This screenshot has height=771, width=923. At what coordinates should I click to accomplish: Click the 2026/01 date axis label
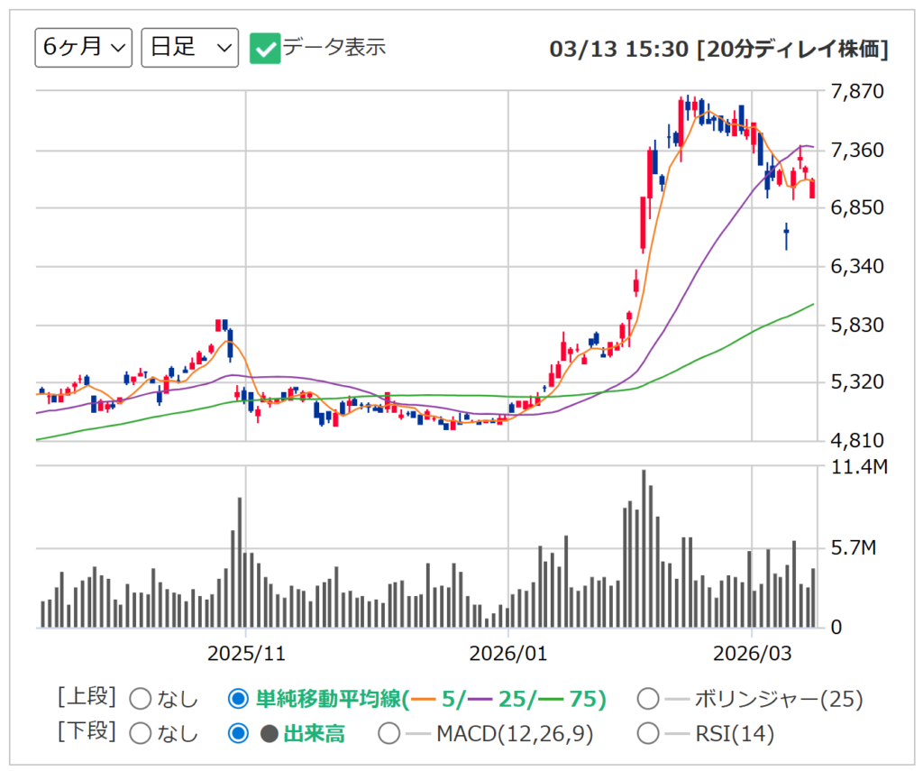point(509,653)
